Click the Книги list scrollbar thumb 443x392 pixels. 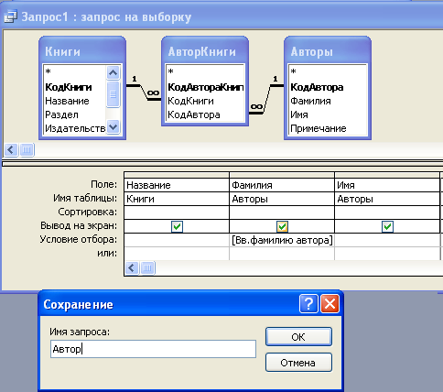click(113, 94)
